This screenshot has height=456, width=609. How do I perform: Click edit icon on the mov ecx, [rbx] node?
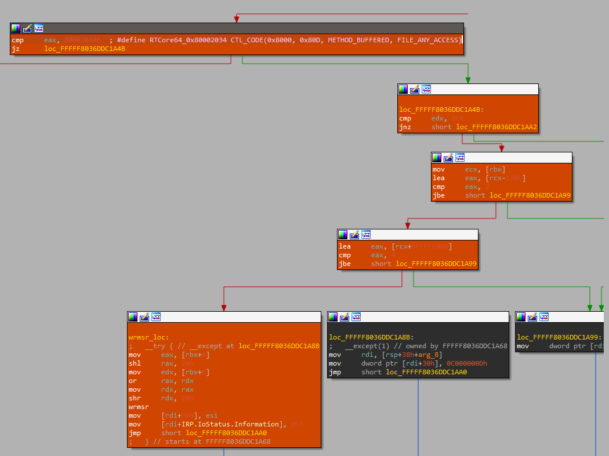[x=448, y=158]
